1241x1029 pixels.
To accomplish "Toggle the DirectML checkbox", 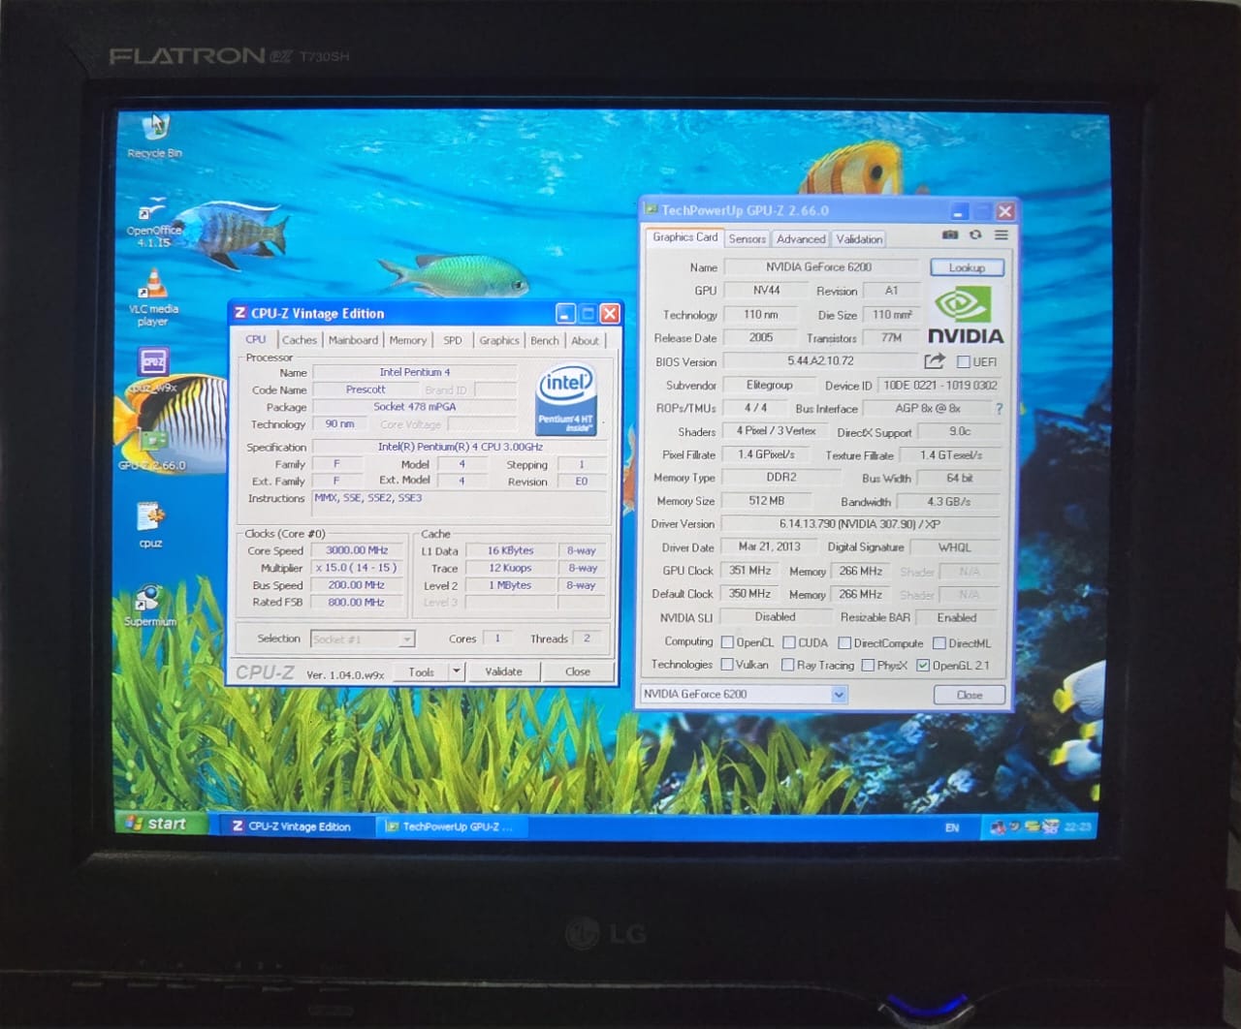I will [939, 642].
